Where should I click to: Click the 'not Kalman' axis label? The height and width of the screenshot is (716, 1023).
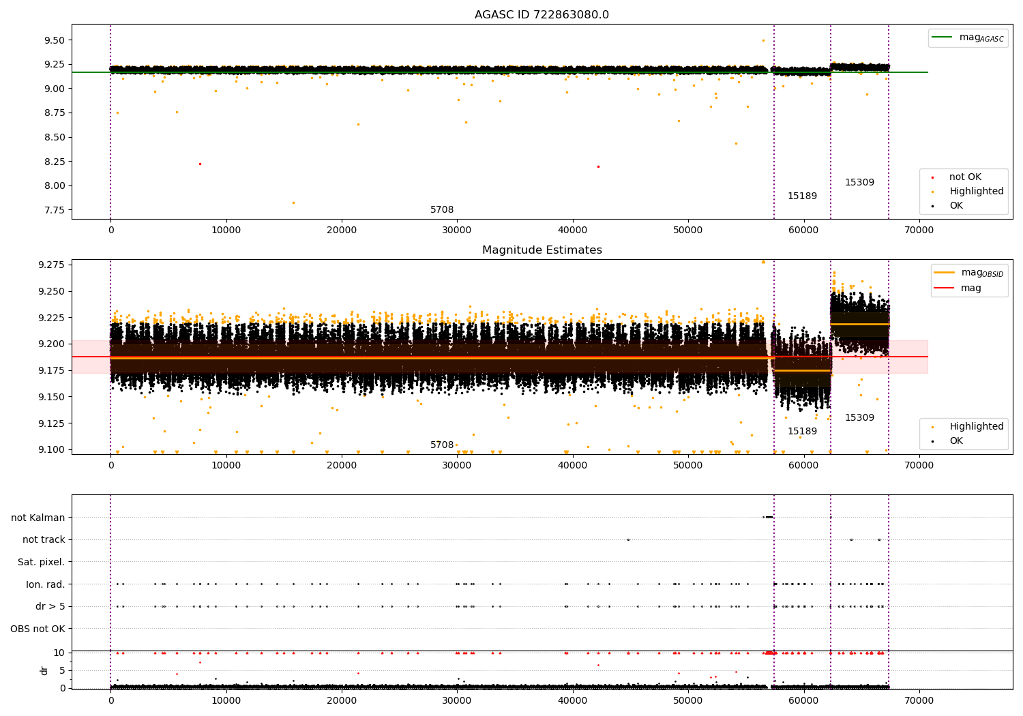click(38, 518)
